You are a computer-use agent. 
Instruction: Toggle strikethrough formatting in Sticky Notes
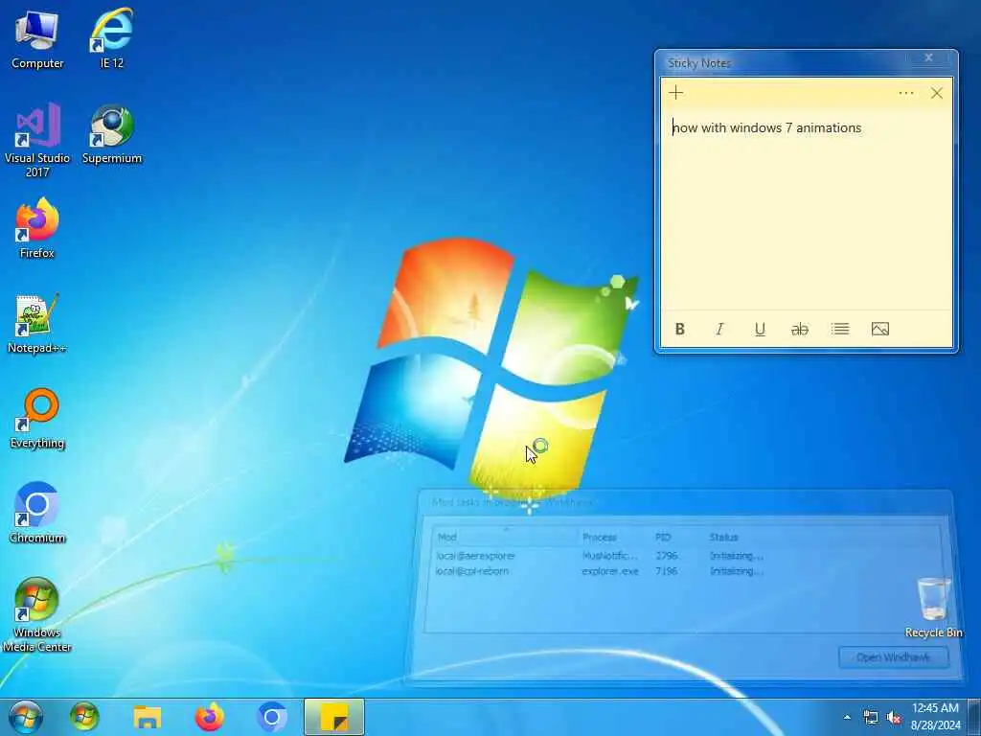(800, 330)
